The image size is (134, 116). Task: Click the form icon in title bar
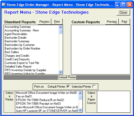point(4,4)
